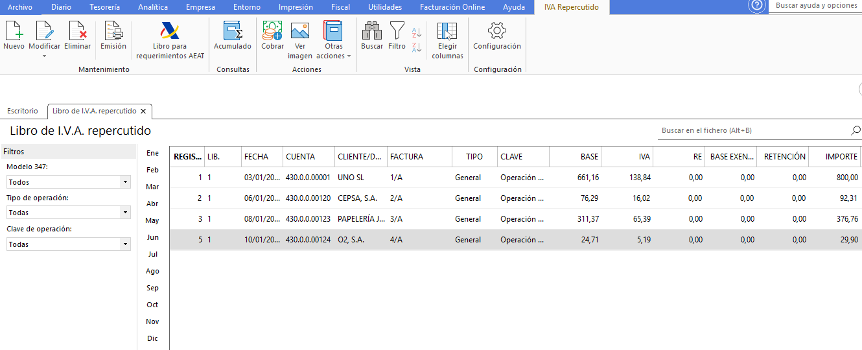Select the PAPELERÍA J... client row
The width and height of the screenshot is (862, 350).
click(x=516, y=218)
